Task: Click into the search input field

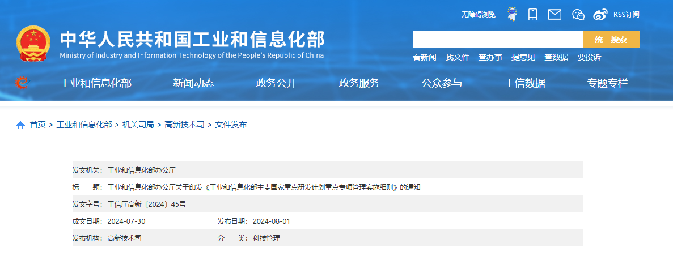Action: tap(497, 40)
